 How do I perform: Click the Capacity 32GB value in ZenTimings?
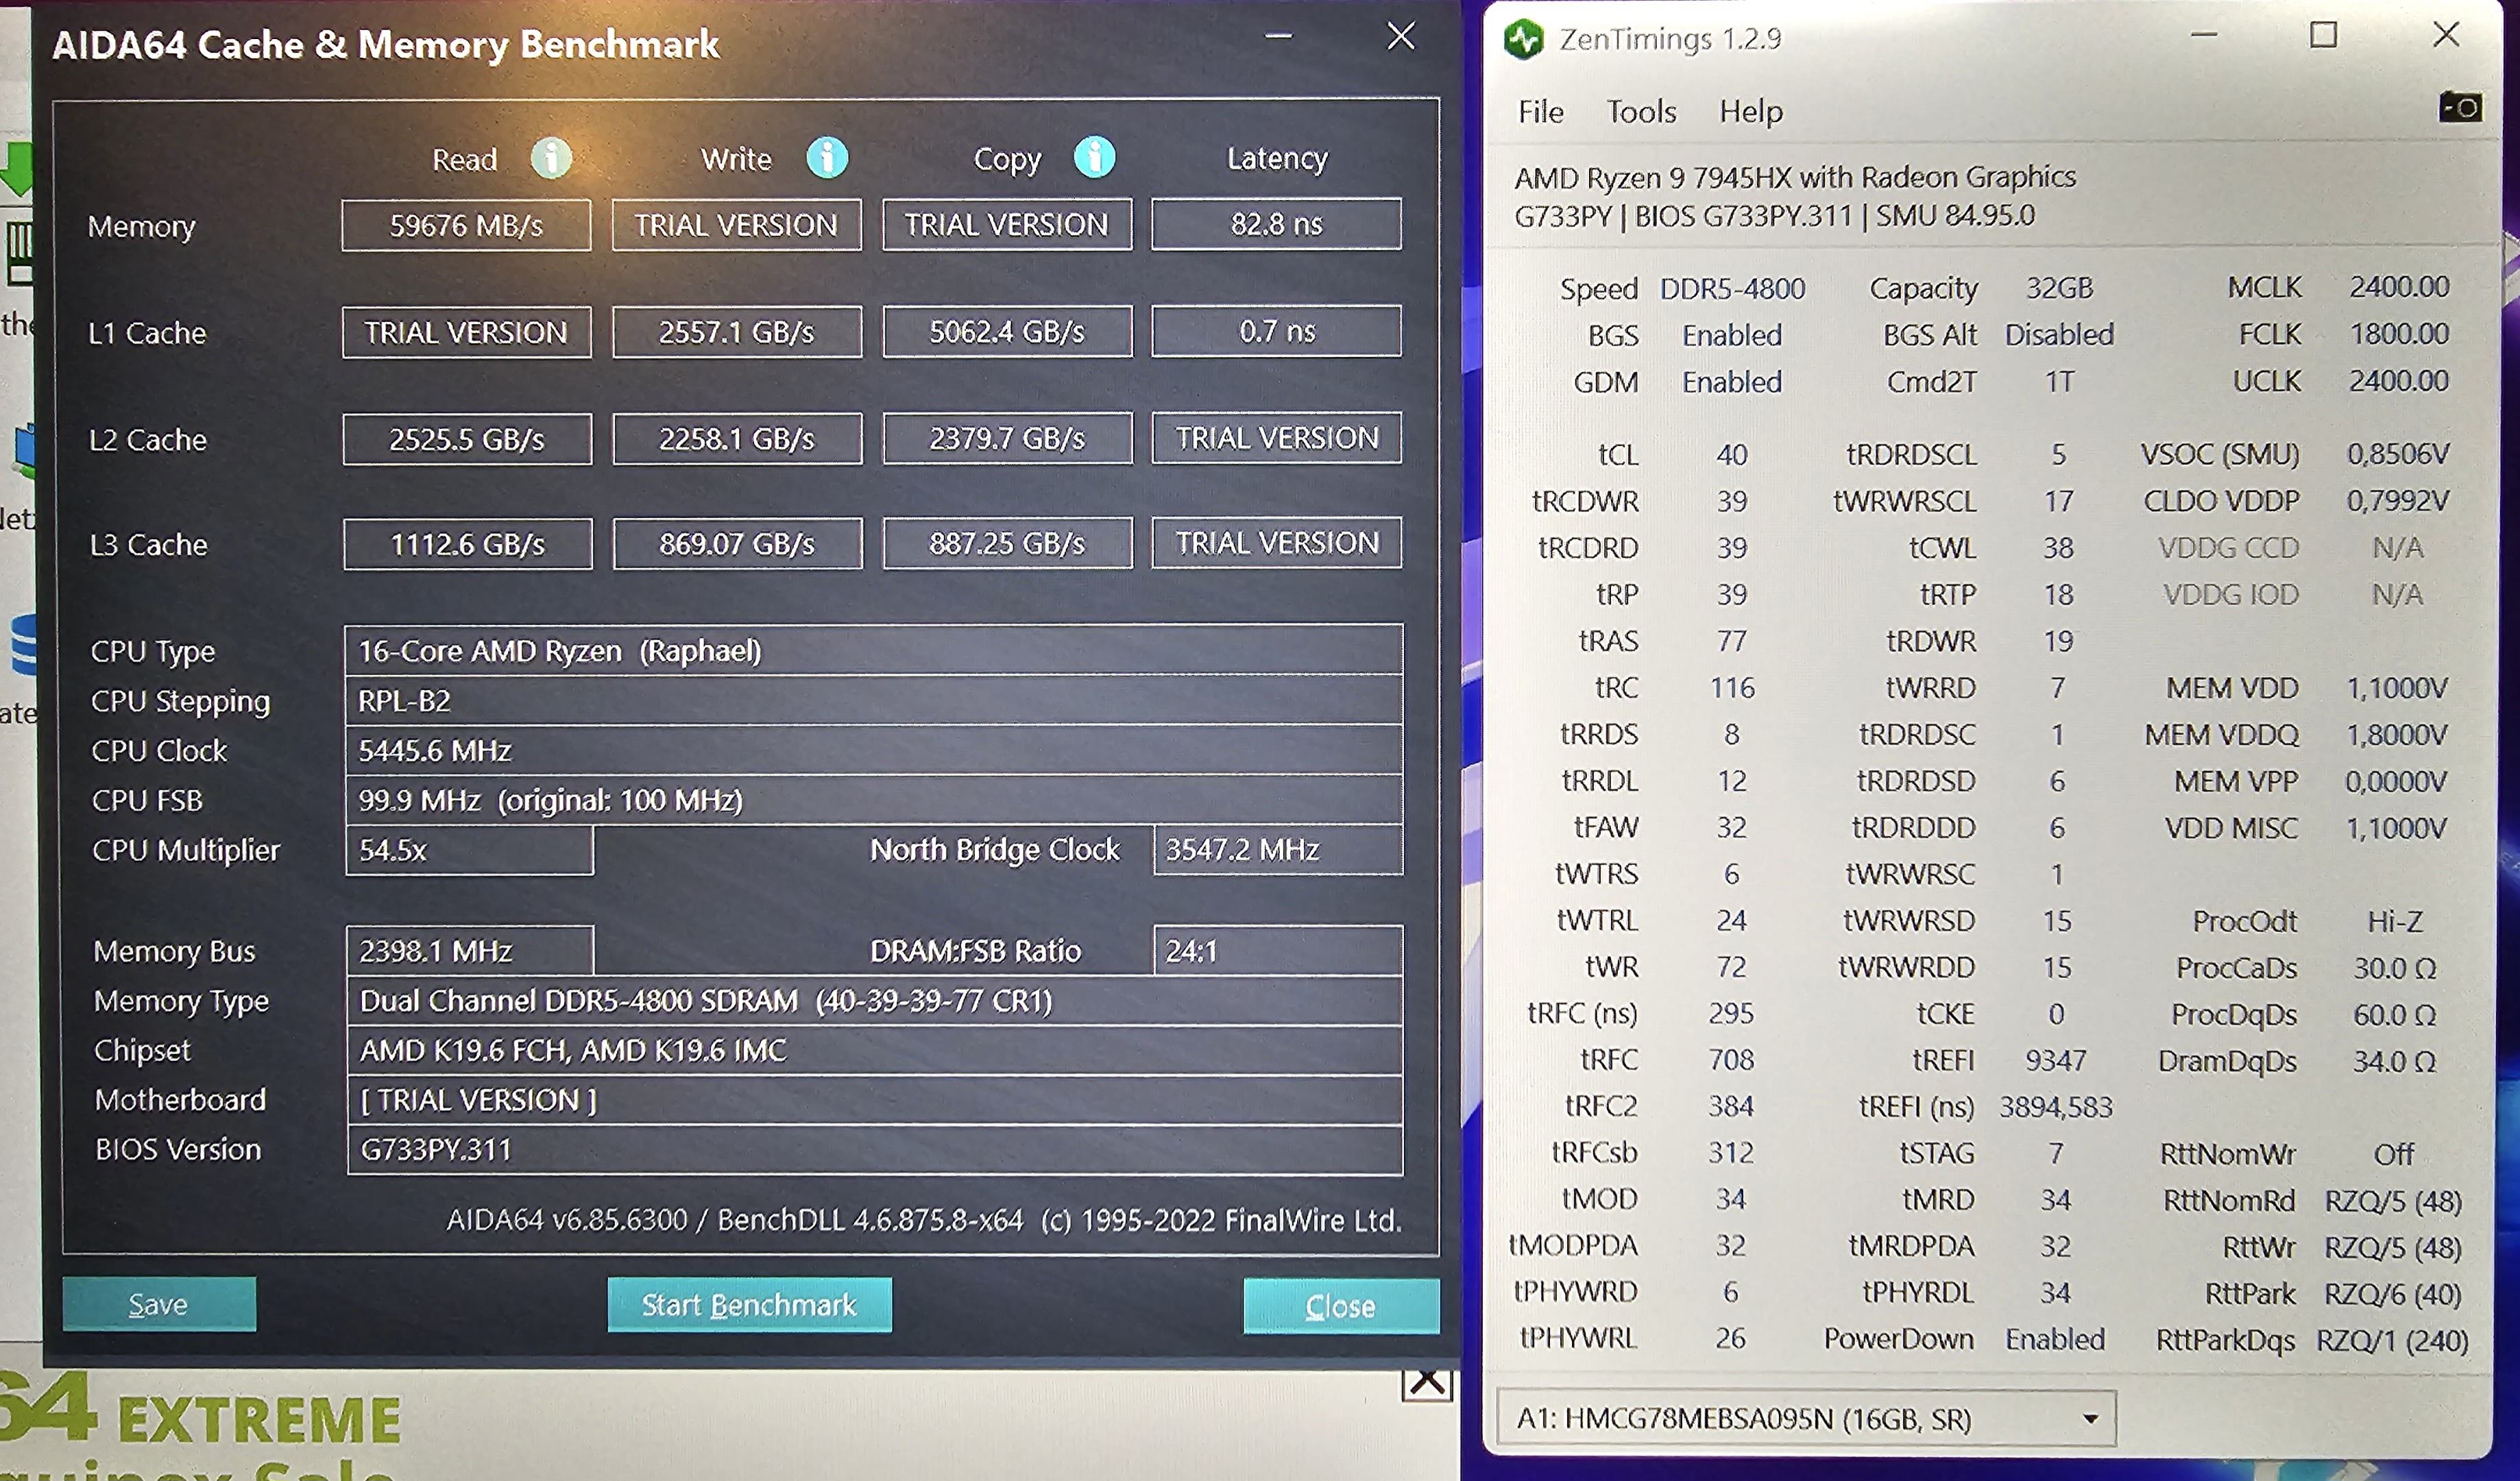(2059, 288)
